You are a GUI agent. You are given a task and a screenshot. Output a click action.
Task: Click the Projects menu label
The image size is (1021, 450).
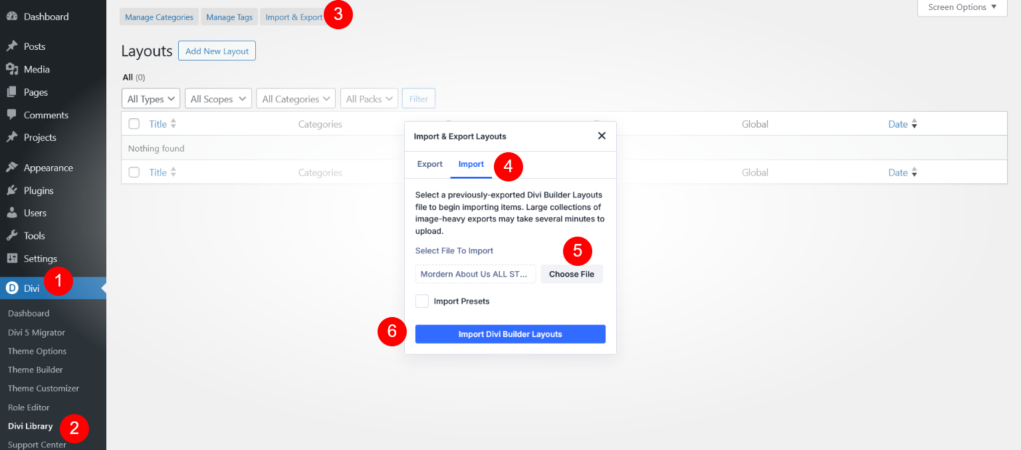pos(40,138)
